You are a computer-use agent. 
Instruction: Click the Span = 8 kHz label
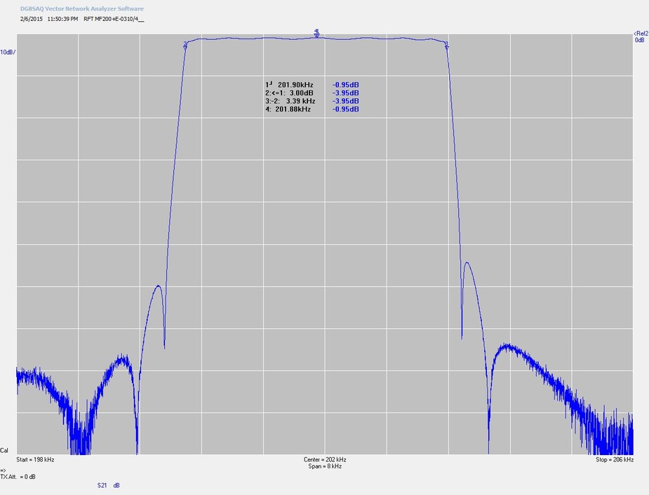click(325, 466)
